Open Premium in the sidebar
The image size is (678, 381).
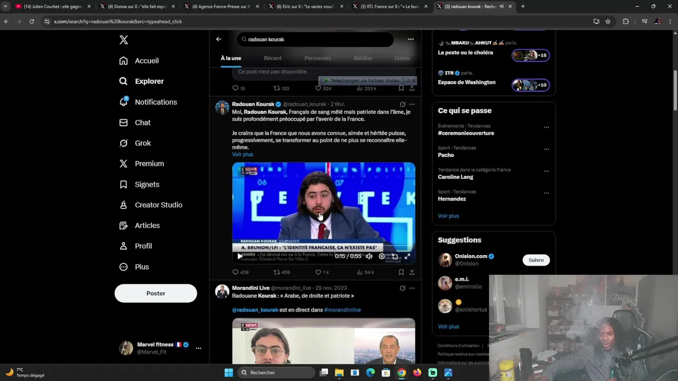pos(141,164)
